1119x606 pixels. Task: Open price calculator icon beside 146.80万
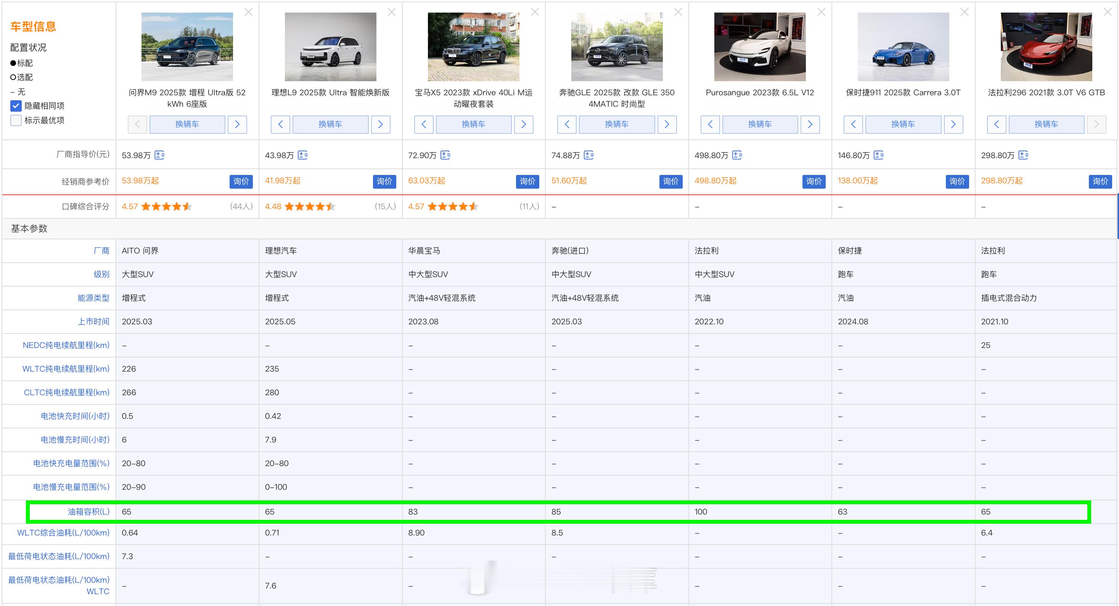[x=879, y=155]
